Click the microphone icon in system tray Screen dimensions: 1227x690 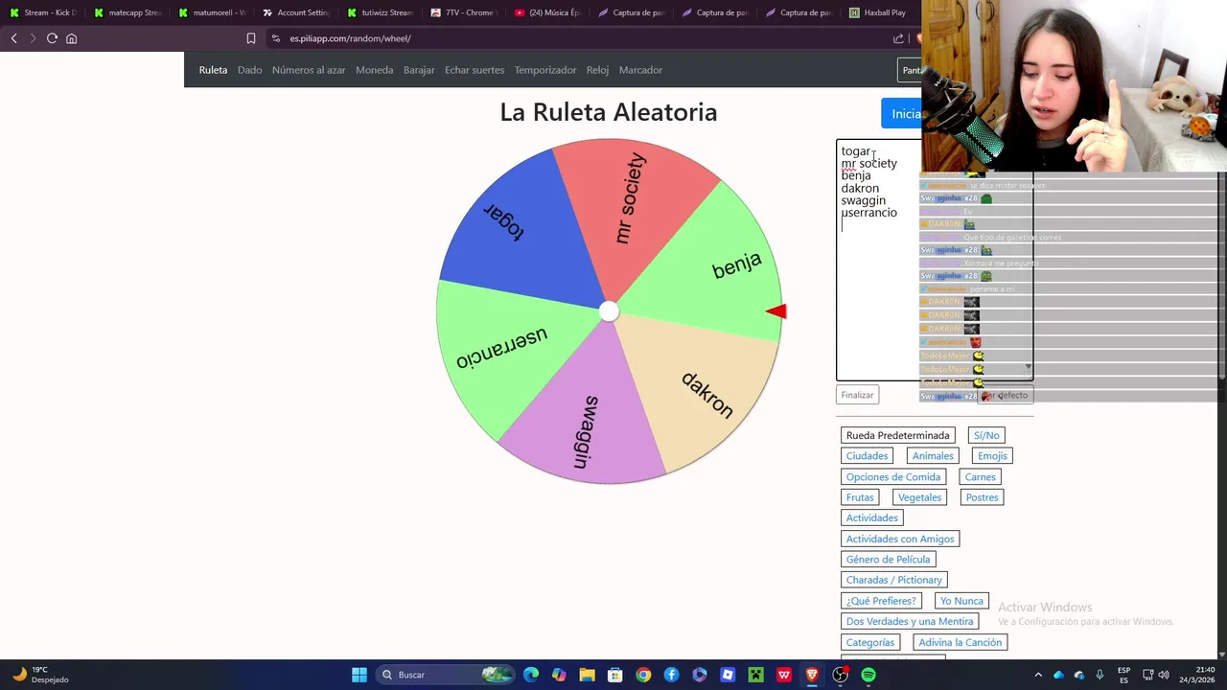(1100, 675)
